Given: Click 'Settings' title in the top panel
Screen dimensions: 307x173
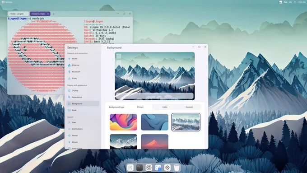Looking at the screenshot, I should [x=9, y=2].
